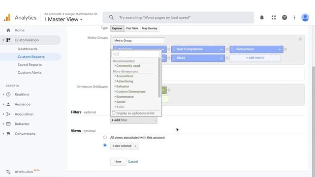Open Home in the sidebar
315x177 pixels.
coord(20,30)
